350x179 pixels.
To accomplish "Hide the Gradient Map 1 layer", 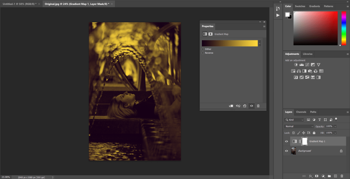I will pyautogui.click(x=287, y=141).
